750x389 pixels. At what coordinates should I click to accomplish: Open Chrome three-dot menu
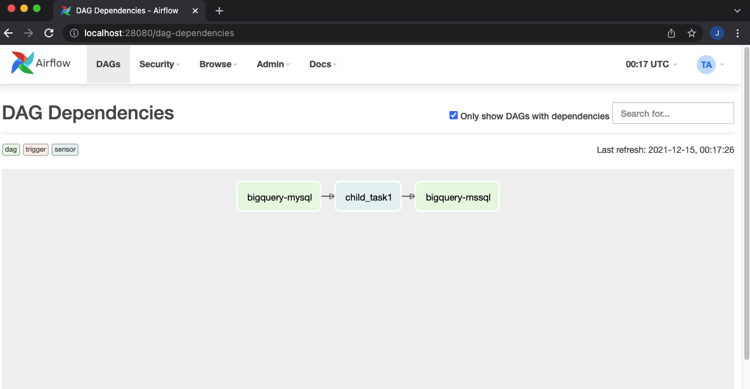point(737,33)
